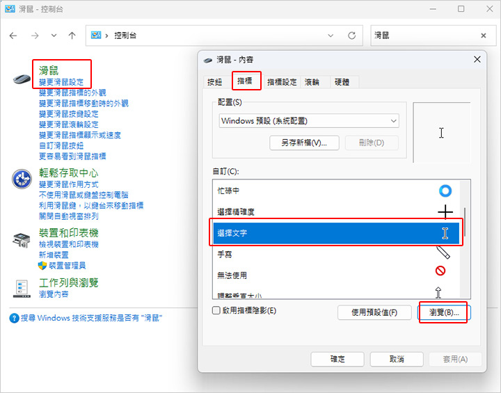Image resolution: width=501 pixels, height=393 pixels.
Task: Click 使用預設值(F) button
Action: [374, 312]
